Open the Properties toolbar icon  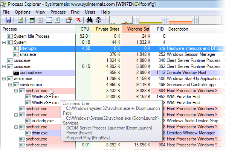pos(69,20)
